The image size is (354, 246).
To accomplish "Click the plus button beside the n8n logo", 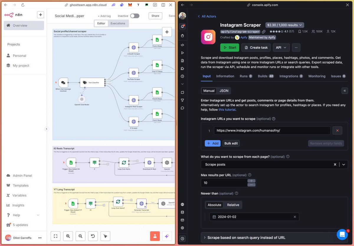I will pos(40,15).
